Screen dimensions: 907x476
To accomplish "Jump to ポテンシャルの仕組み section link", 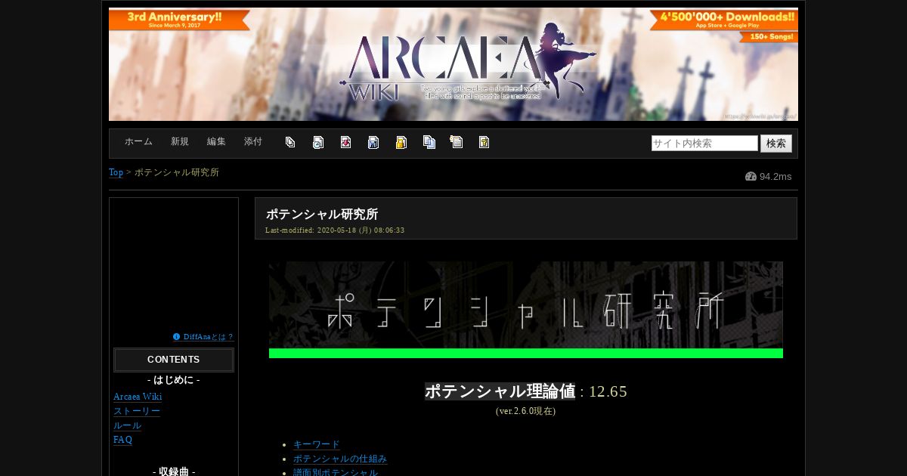I will (340, 459).
